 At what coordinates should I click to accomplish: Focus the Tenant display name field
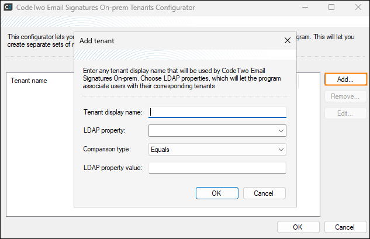[x=217, y=112]
